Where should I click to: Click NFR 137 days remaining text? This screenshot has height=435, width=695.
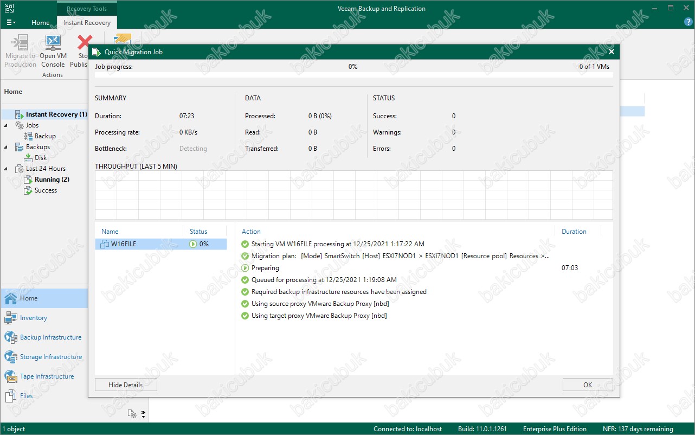pos(638,429)
